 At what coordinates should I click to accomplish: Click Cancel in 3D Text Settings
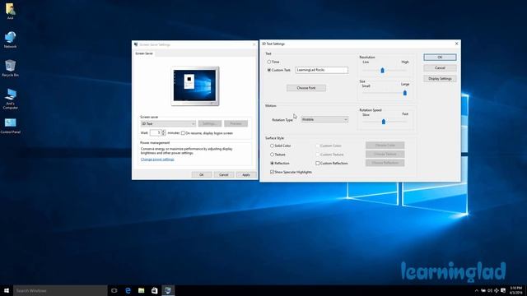coord(440,68)
